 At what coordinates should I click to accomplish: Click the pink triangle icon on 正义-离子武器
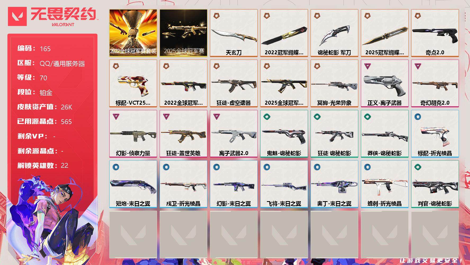click(367, 66)
